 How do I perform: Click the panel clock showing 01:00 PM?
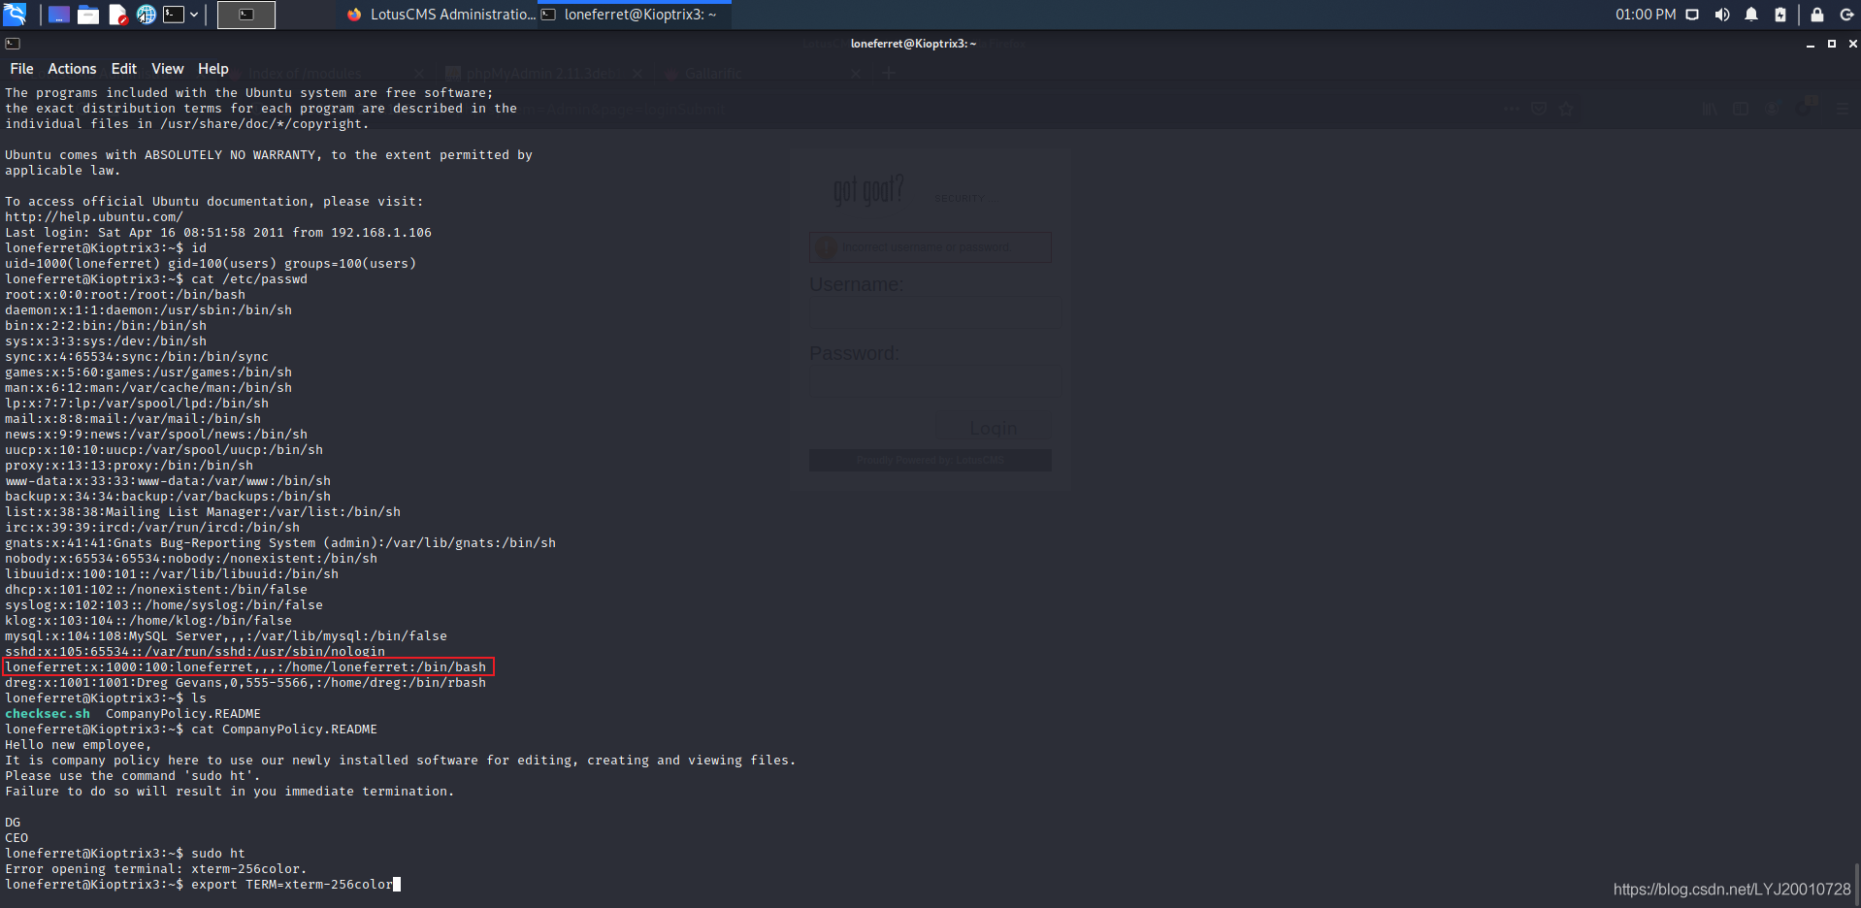point(1646,15)
